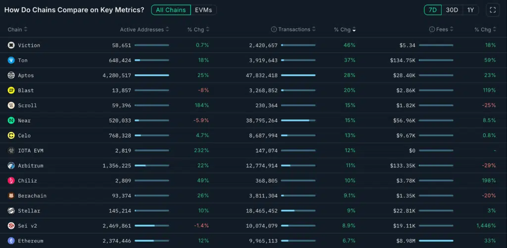This screenshot has width=507, height=248.
Task: Click the Celo chain logo icon
Action: coord(11,136)
